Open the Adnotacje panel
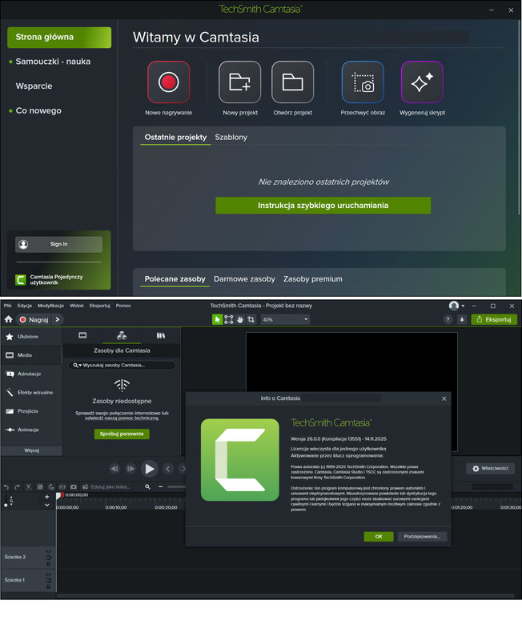Image resolution: width=522 pixels, height=640 pixels. tap(31, 374)
